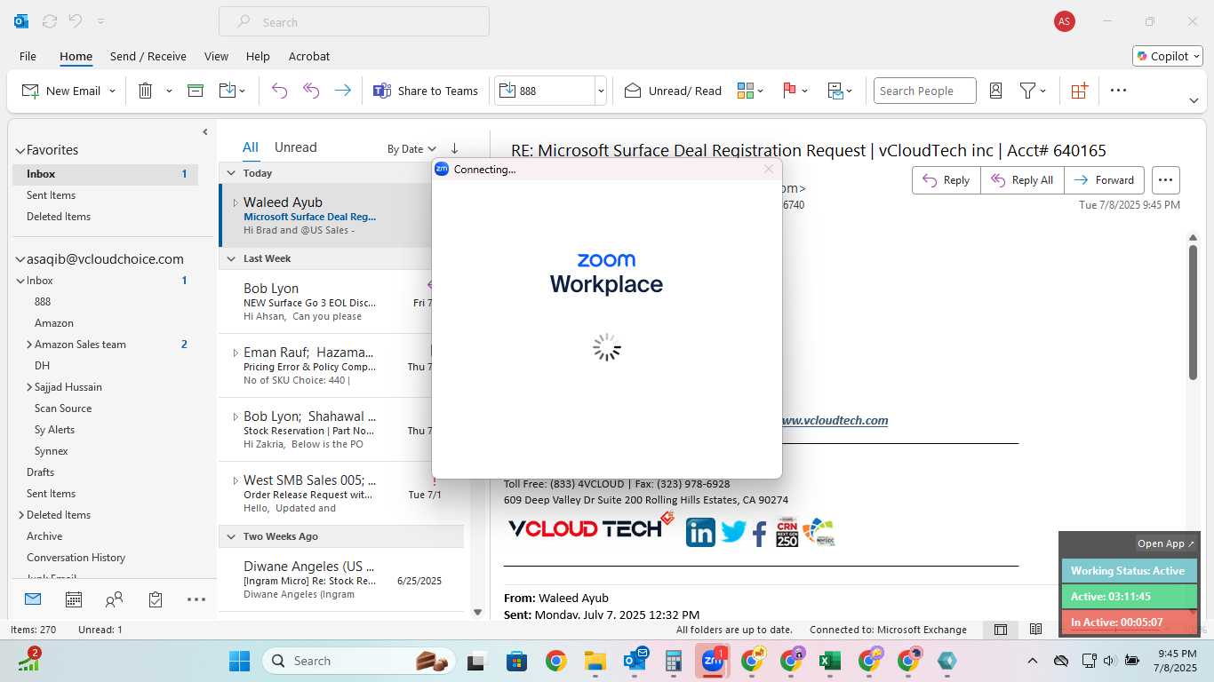Collapse the folder pane with arrow

205,132
